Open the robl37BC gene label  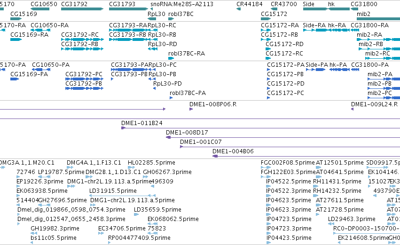tap(181, 14)
